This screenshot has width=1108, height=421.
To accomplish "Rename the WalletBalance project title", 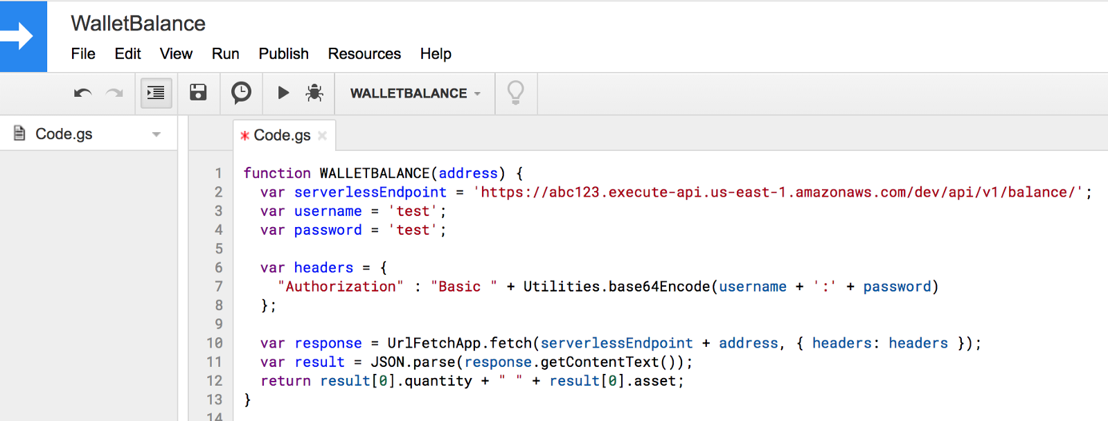I will tap(138, 24).
